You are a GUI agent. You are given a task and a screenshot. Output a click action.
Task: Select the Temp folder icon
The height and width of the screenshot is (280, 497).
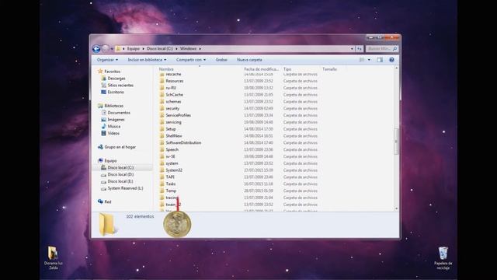click(x=162, y=191)
